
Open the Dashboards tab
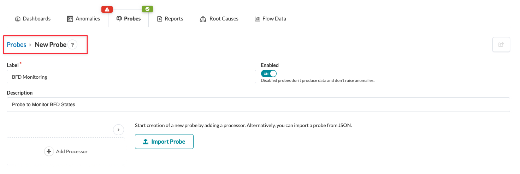click(x=33, y=19)
